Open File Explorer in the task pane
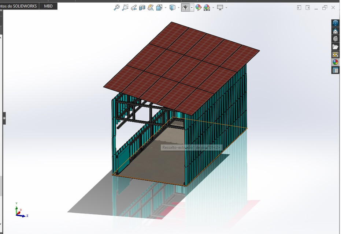 [336, 46]
